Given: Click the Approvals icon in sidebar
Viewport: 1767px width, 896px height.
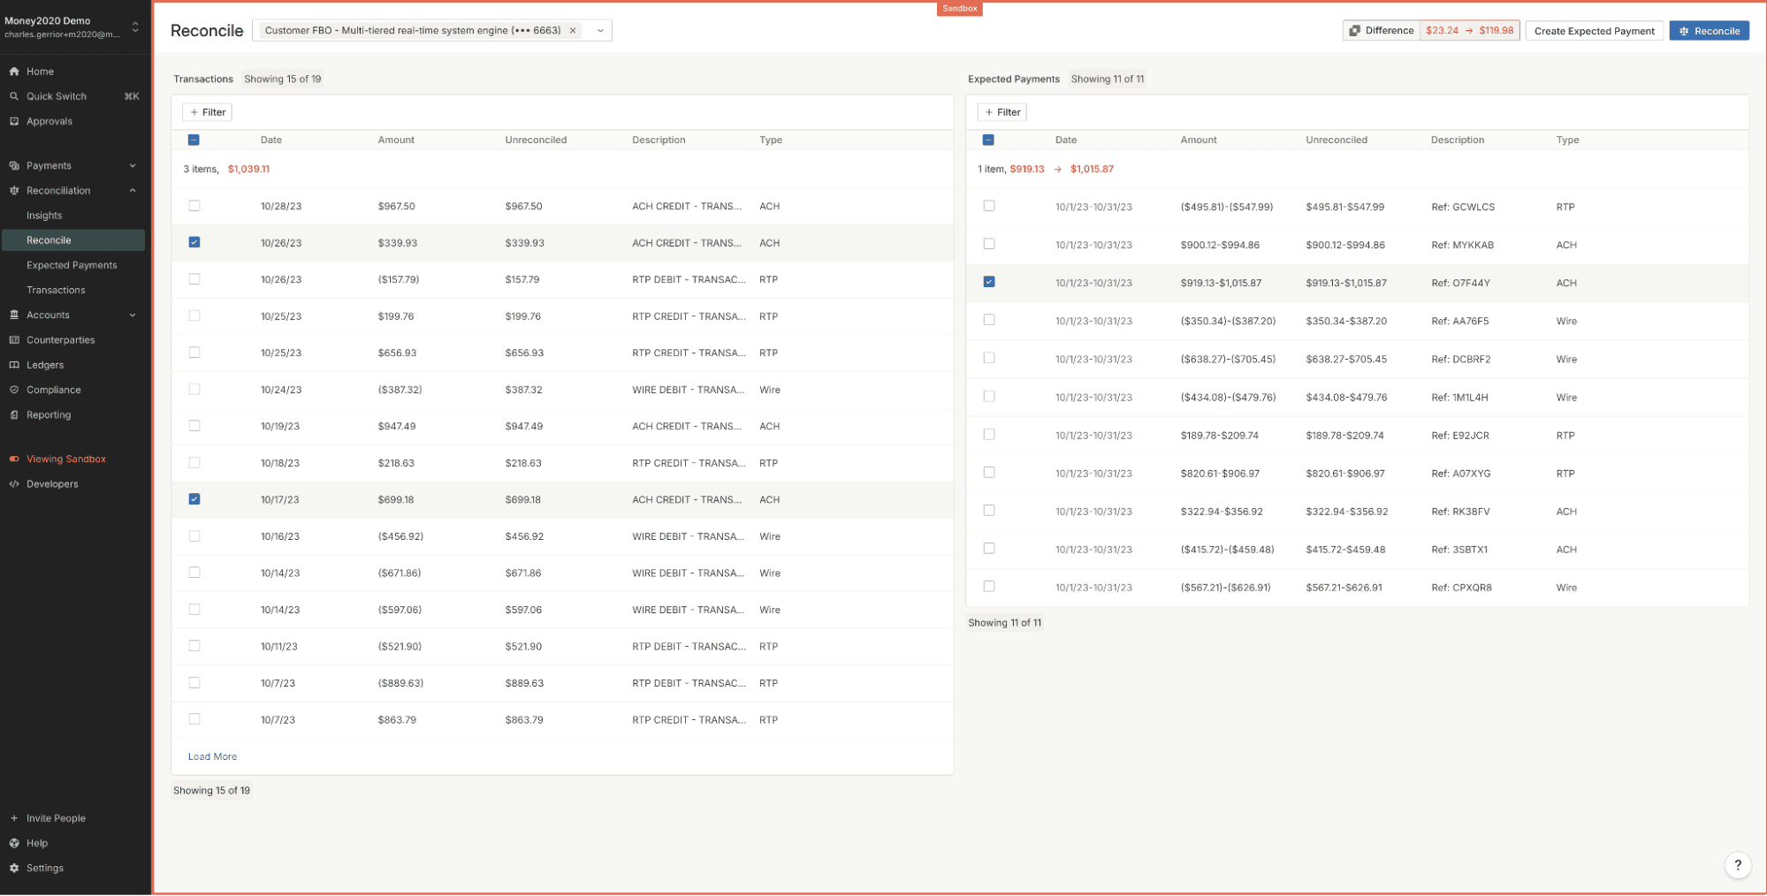Looking at the screenshot, I should coord(14,121).
